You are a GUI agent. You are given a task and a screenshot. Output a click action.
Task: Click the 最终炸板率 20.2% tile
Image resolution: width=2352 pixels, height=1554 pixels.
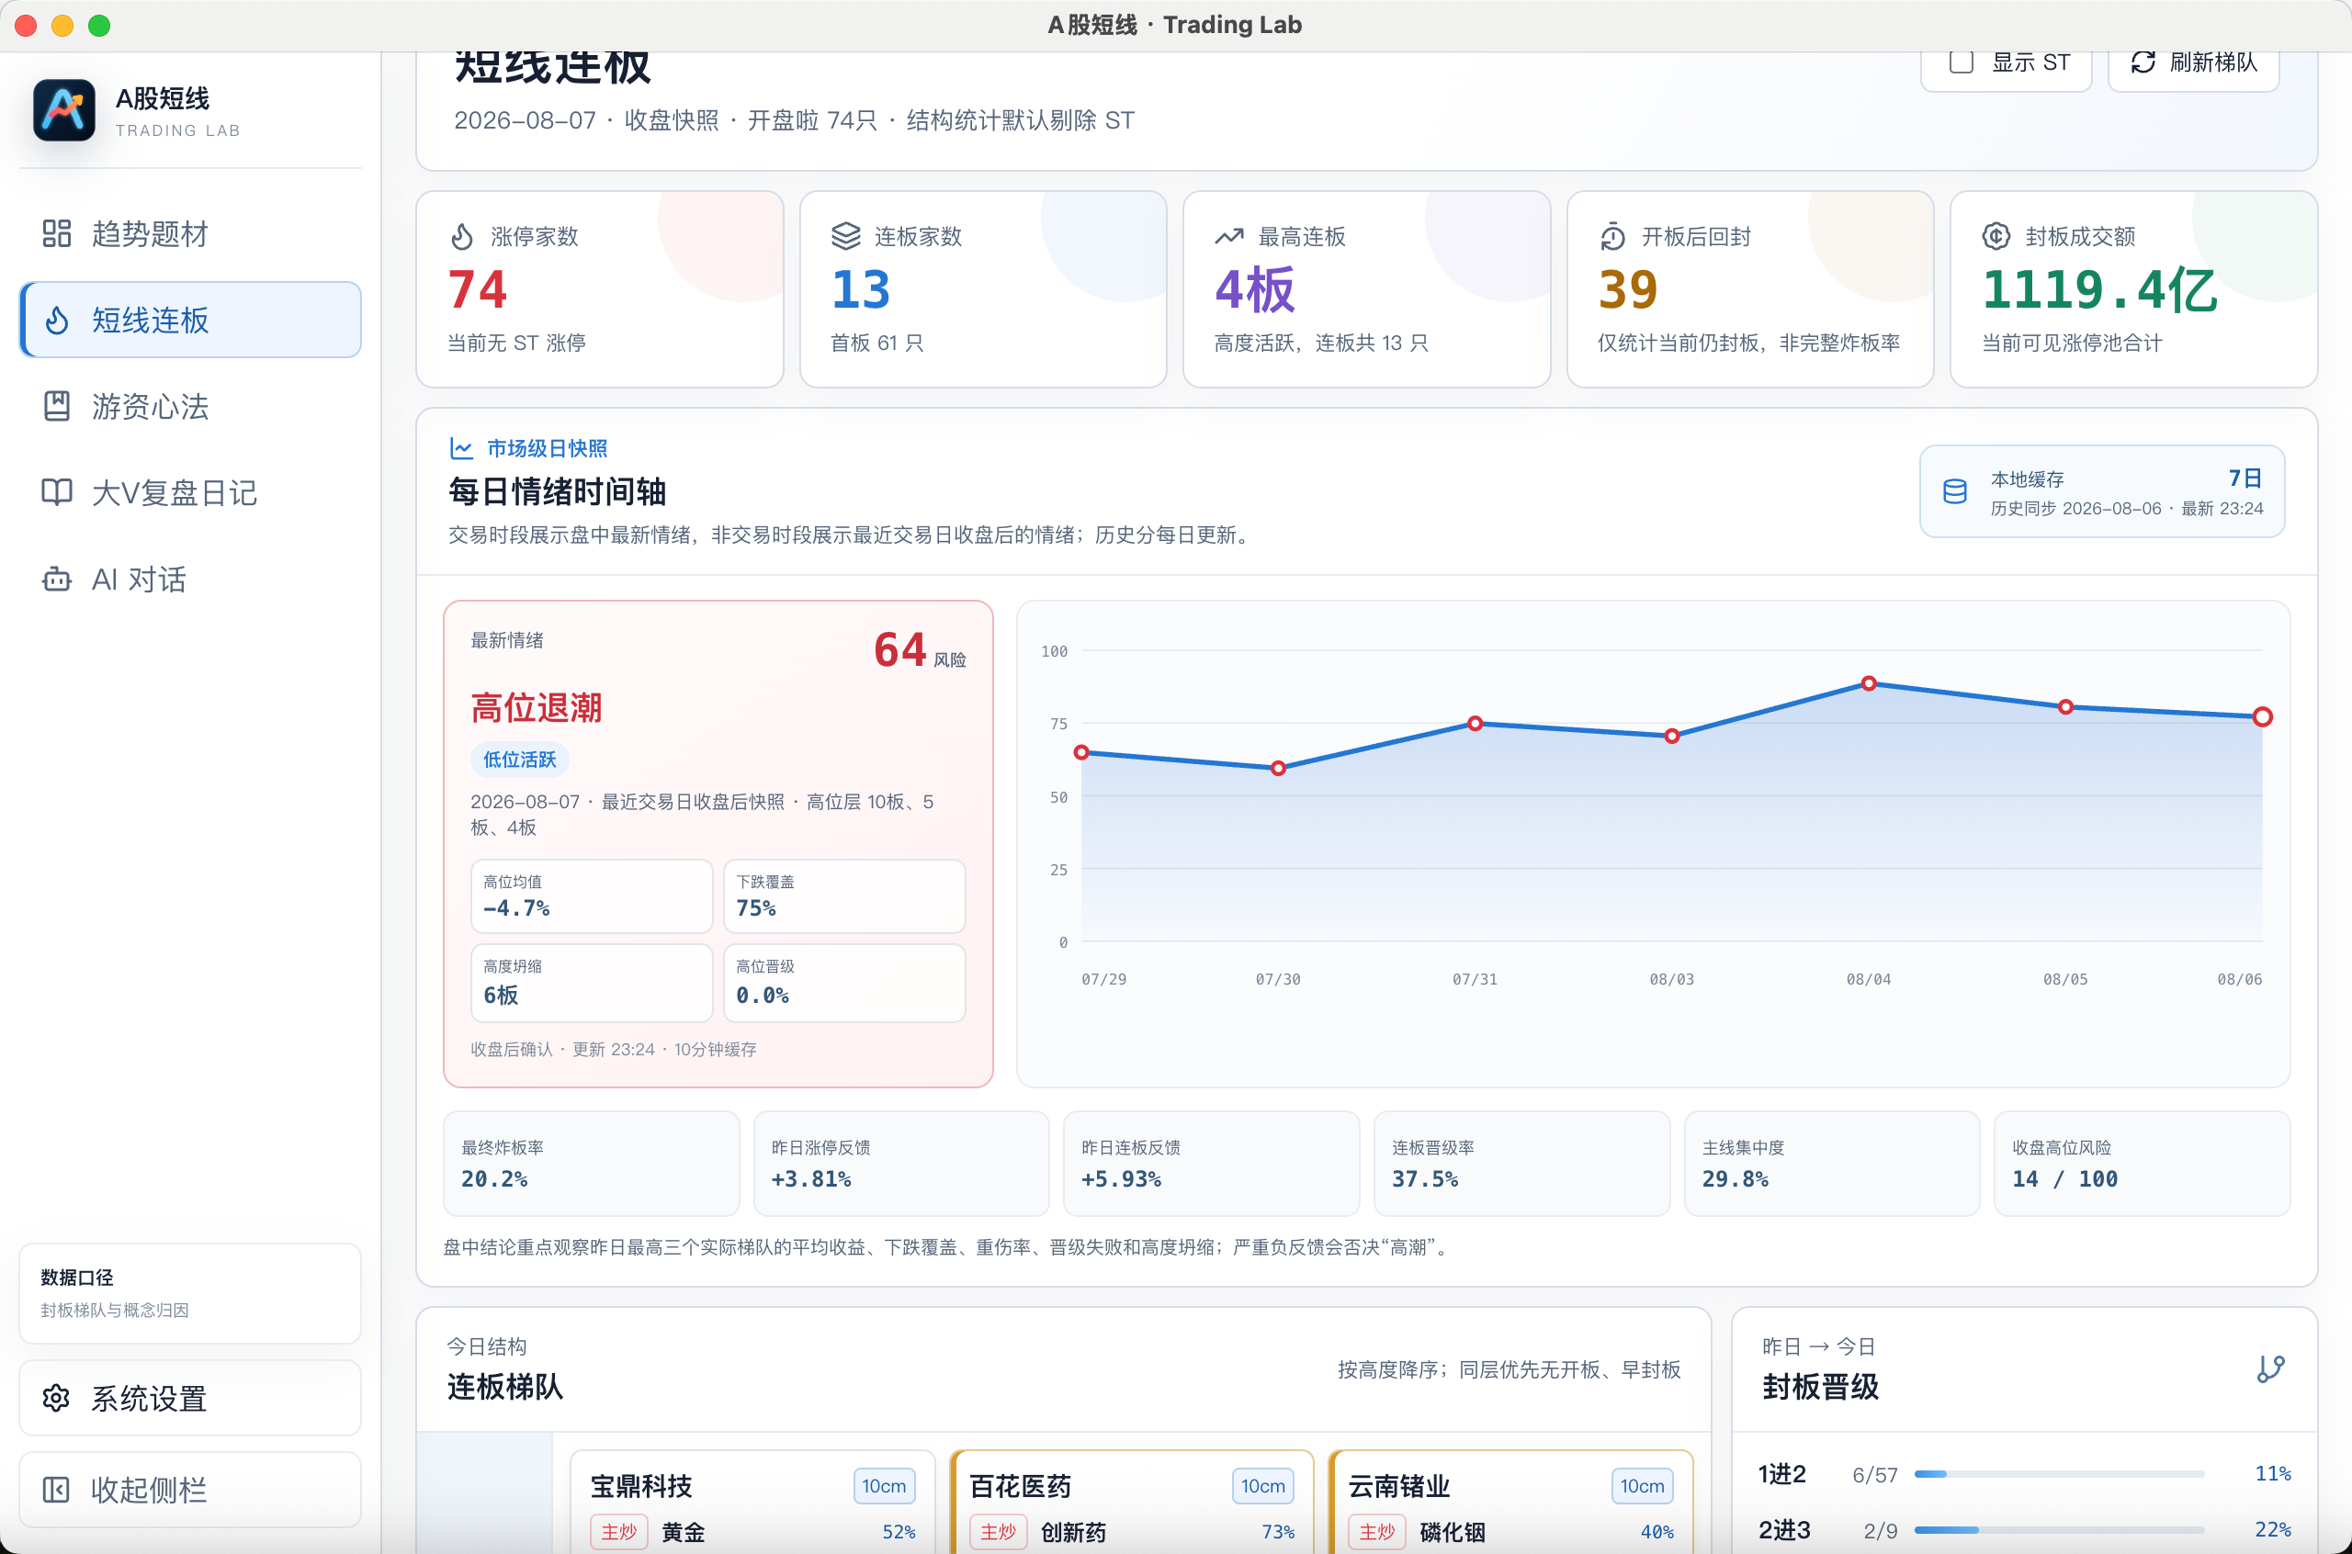coord(592,1164)
